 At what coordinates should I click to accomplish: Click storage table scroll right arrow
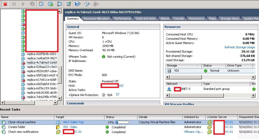click(x=253, y=77)
